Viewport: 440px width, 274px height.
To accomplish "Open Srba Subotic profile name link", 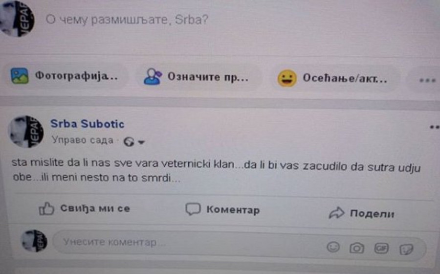I will [88, 124].
